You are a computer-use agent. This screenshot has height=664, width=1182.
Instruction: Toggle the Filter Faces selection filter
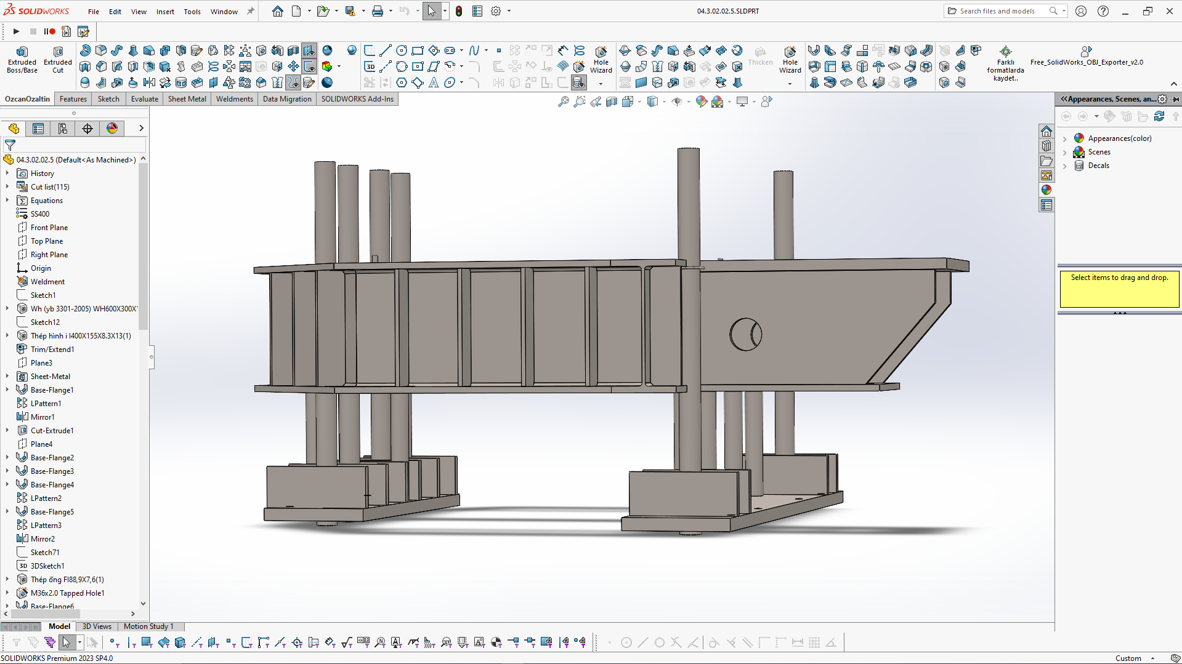pyautogui.click(x=147, y=642)
